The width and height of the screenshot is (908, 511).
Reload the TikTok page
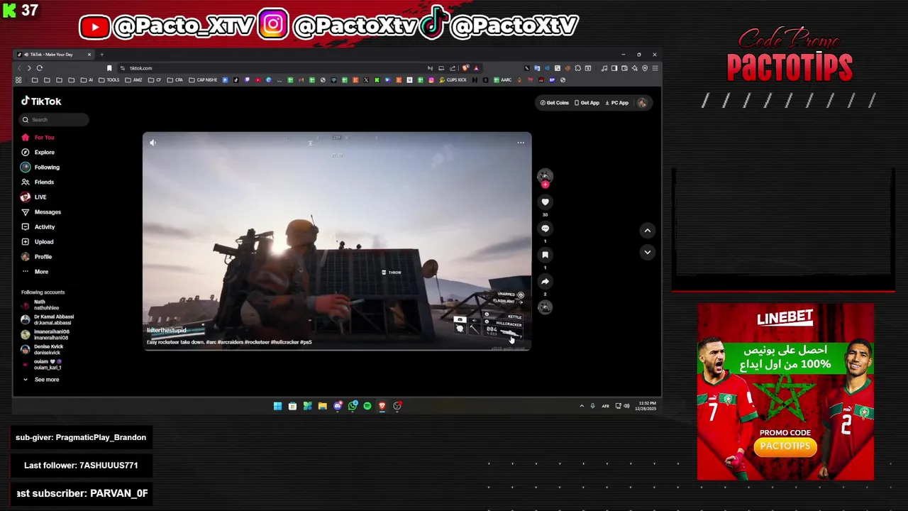click(x=39, y=68)
